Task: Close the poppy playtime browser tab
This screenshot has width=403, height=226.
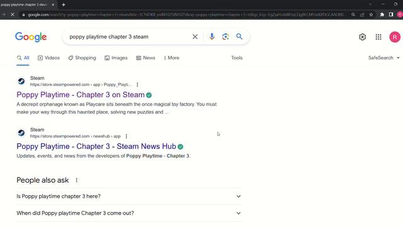Action: [x=53, y=4]
